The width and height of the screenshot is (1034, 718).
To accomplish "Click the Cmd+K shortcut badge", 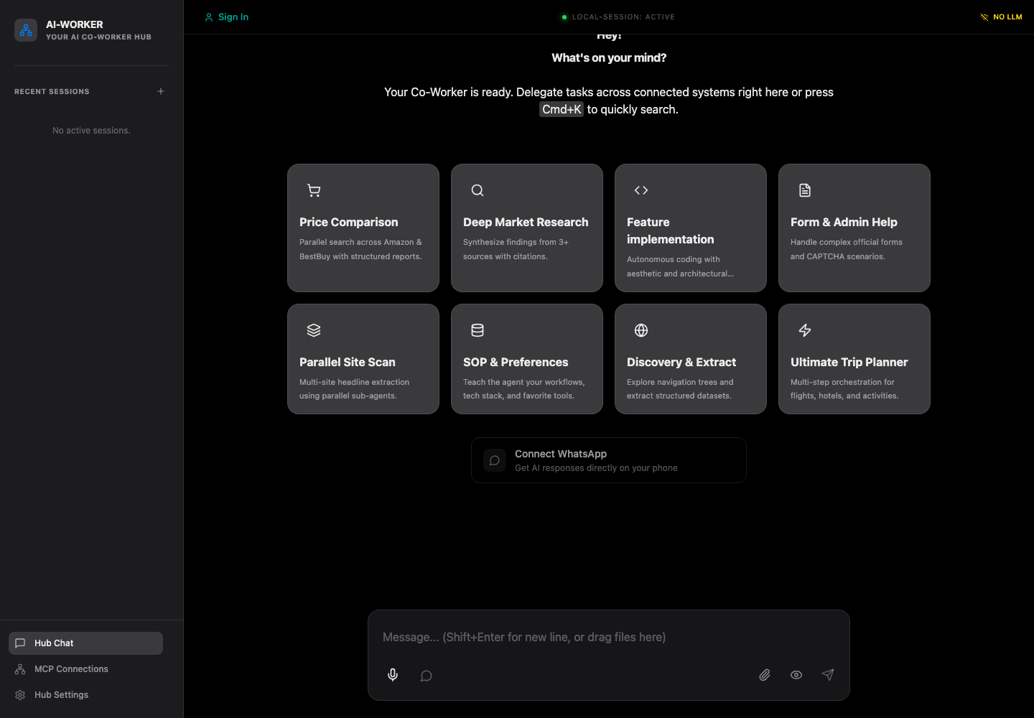I will tap(562, 109).
